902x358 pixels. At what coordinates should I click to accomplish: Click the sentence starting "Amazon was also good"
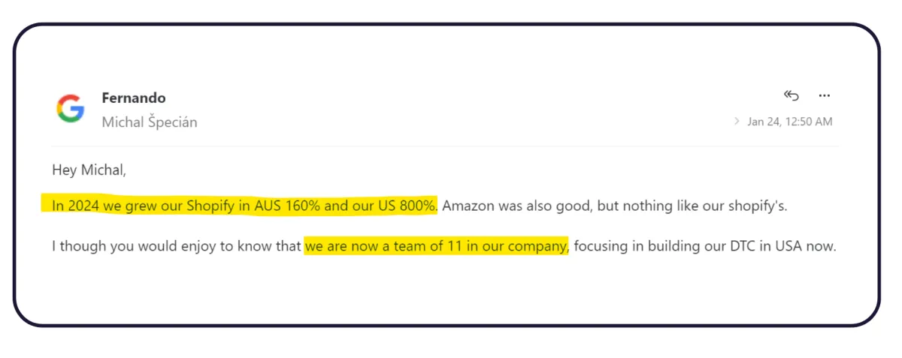(x=615, y=206)
